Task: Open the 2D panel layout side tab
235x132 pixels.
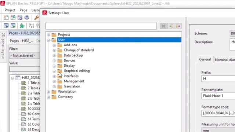Action: [3, 45]
